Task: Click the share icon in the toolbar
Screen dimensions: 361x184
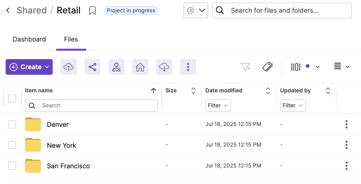Action: [93, 67]
